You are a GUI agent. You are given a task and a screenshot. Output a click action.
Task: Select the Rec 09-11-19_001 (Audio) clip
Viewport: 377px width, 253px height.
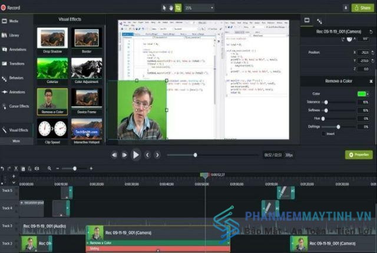point(45,226)
